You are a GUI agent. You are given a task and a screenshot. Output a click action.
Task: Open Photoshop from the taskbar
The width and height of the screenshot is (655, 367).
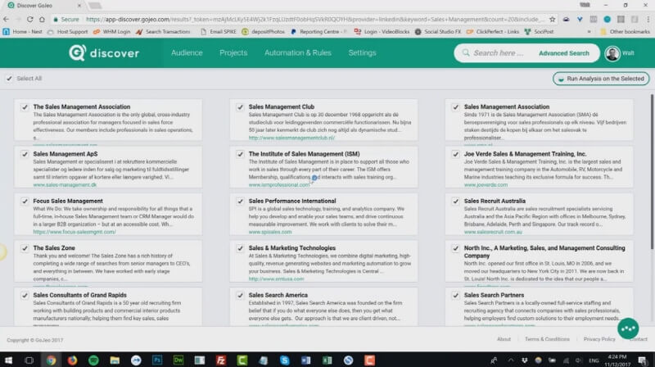(x=157, y=360)
